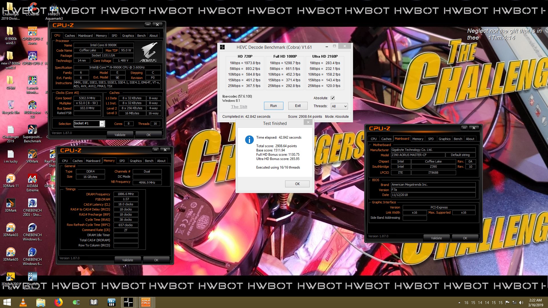Select the HEVC benchmark taskbar icon

pos(128,302)
